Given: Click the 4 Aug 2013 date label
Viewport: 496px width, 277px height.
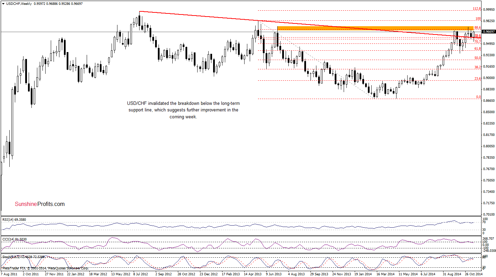Looking at the screenshot, I should 296,274.
